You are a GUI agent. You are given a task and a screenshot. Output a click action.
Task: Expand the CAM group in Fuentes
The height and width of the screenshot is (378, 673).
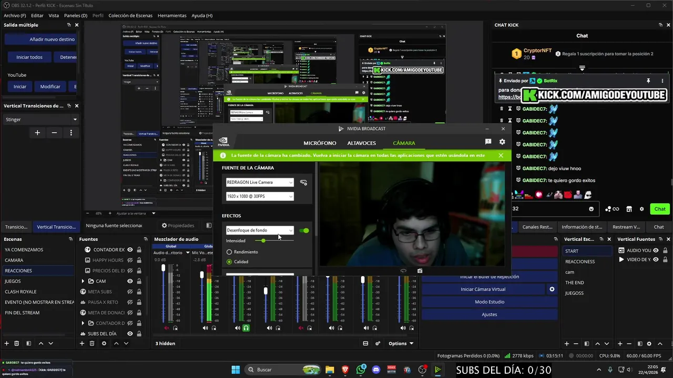tap(83, 281)
